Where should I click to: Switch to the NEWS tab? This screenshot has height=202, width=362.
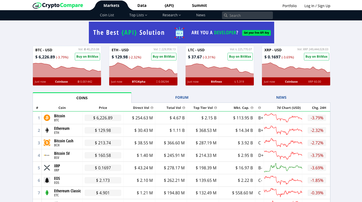[x=281, y=97]
